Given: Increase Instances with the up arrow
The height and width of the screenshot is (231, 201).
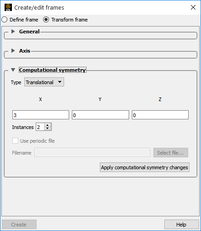Looking at the screenshot, I should (48, 125).
